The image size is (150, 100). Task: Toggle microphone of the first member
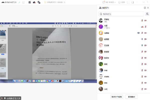142,20
